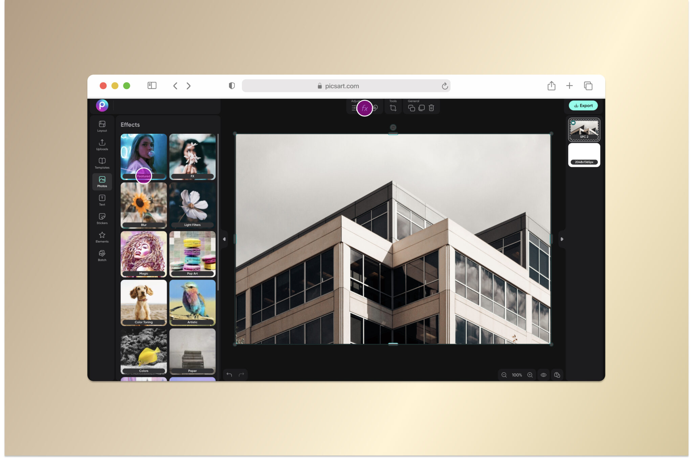Click the Export button
Viewport: 693px width, 458px height.
[584, 105]
